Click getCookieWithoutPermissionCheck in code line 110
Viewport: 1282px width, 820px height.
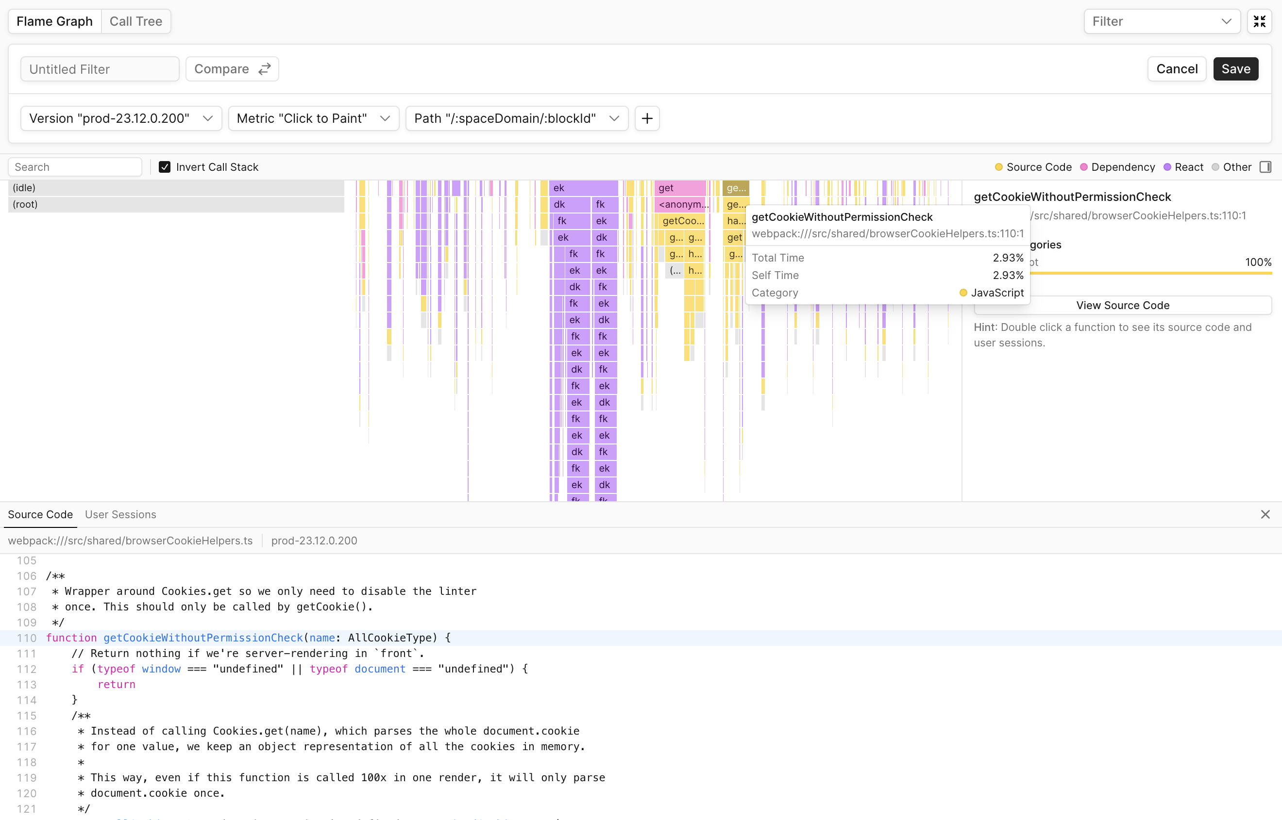(x=203, y=638)
